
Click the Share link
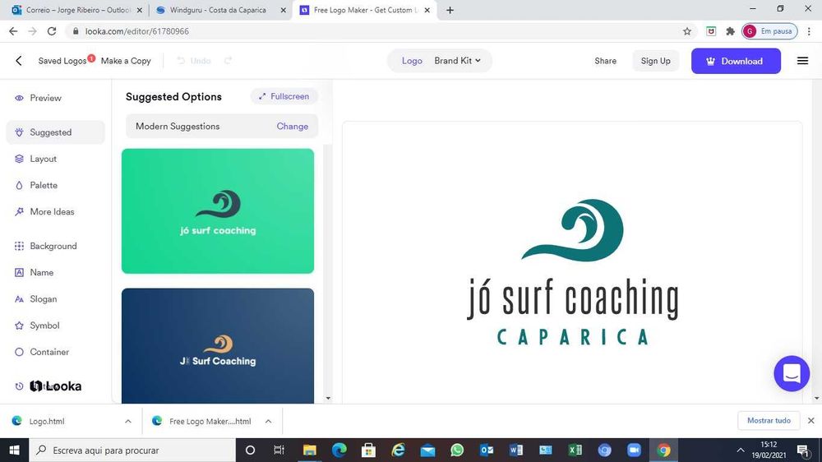coord(606,61)
